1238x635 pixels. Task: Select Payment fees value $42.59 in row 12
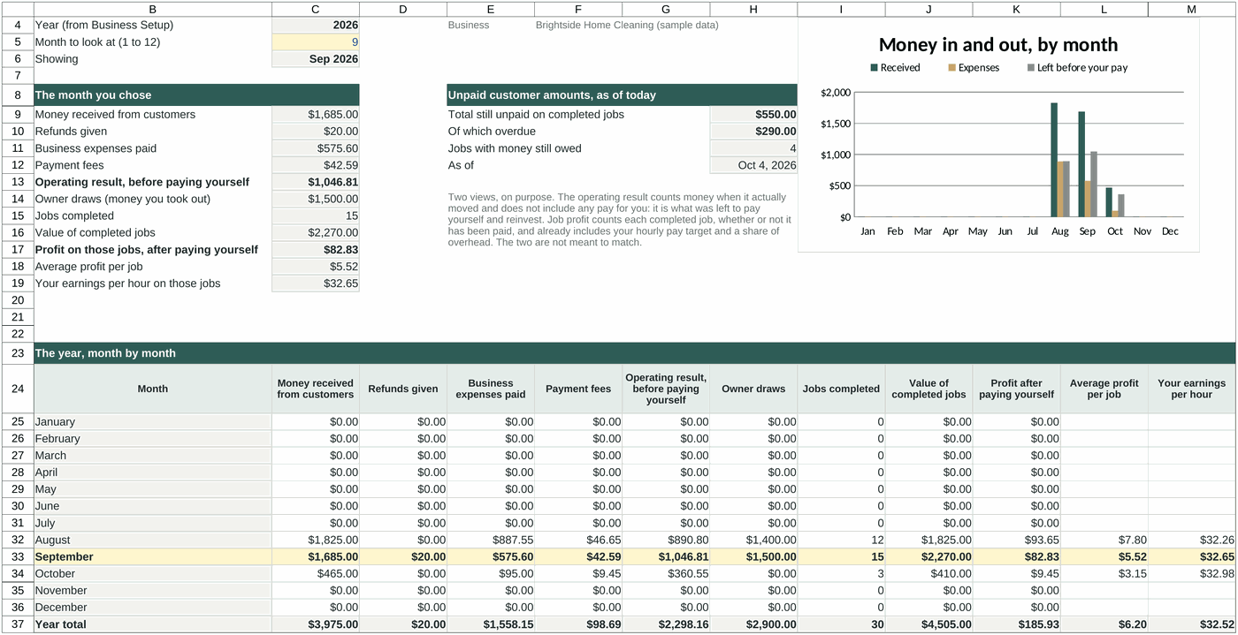click(x=316, y=165)
